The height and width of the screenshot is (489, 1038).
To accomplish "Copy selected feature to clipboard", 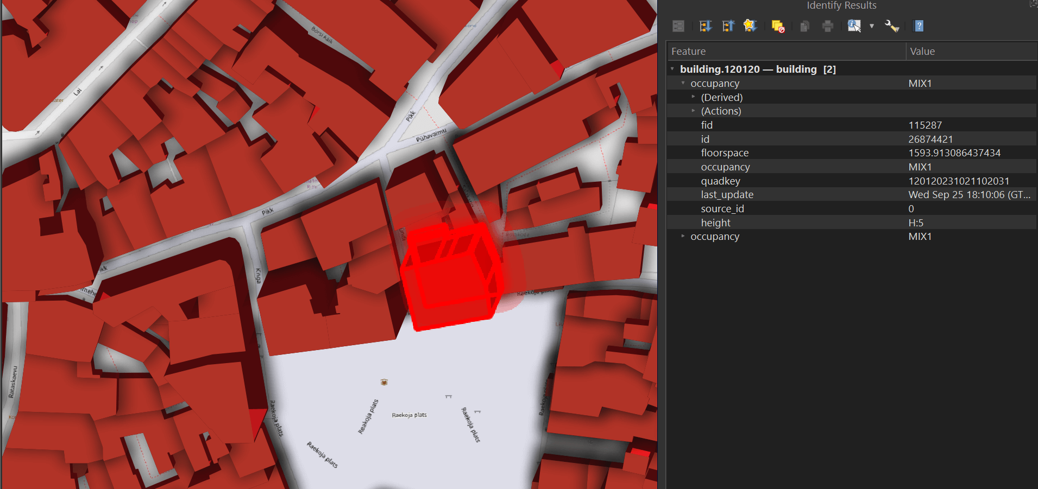I will click(805, 26).
